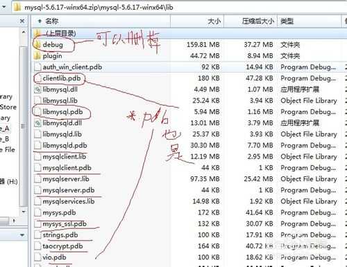The width and height of the screenshot is (347, 267).
Task: Click the 30.30 MB size of libmysqld.pdb
Action: [x=205, y=145]
